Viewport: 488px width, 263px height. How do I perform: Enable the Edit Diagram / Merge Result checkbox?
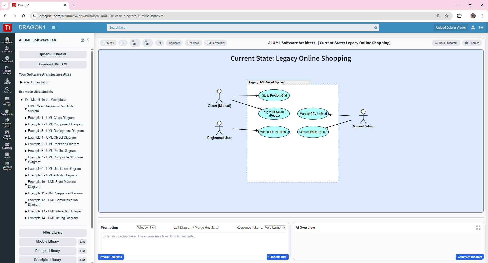point(217,227)
